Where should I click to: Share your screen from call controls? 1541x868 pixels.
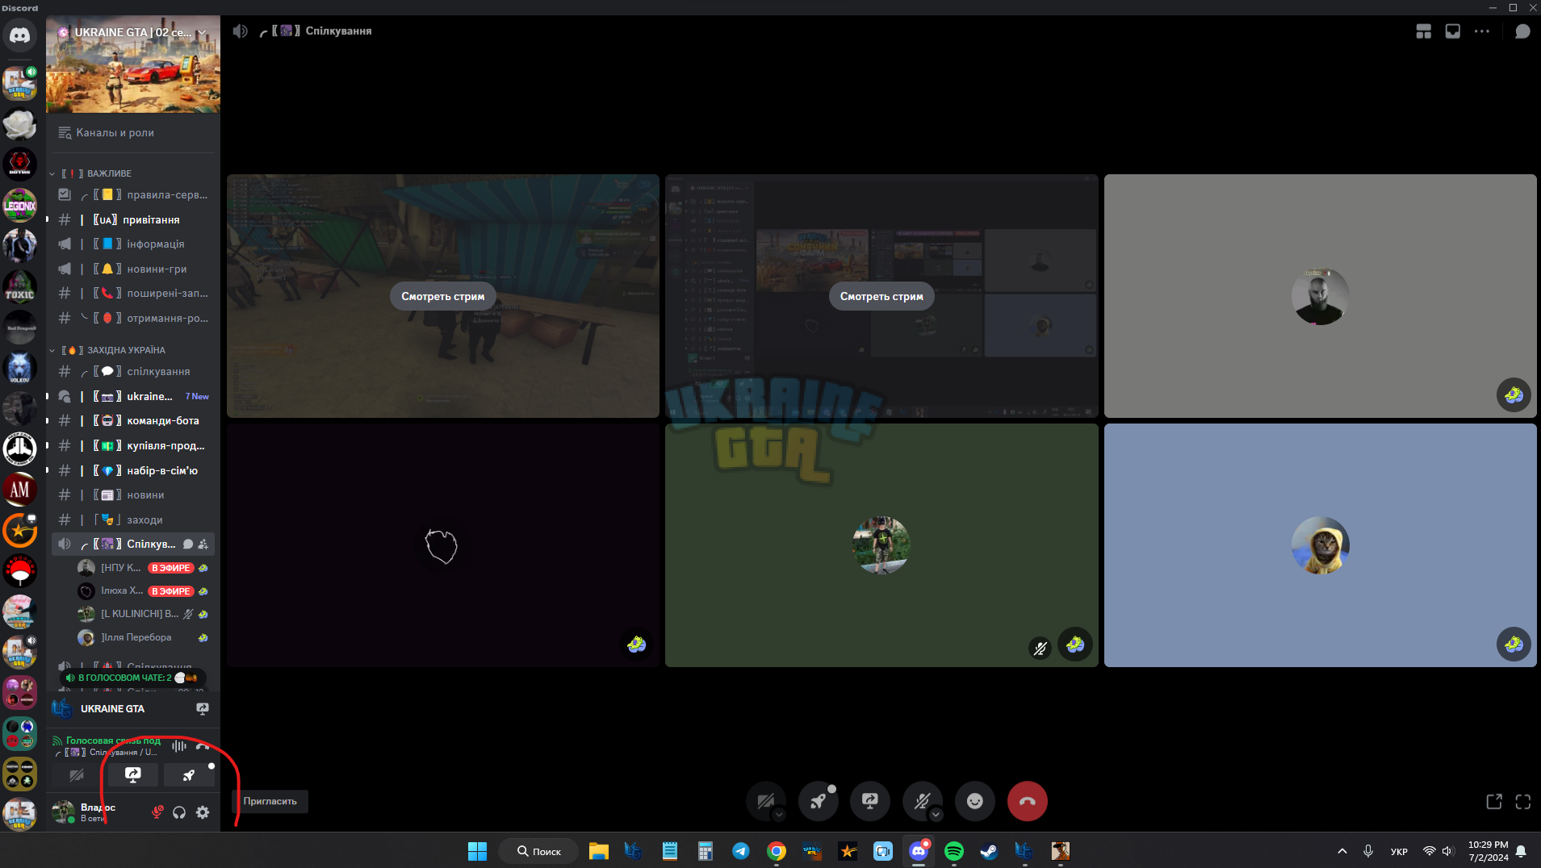(x=870, y=801)
